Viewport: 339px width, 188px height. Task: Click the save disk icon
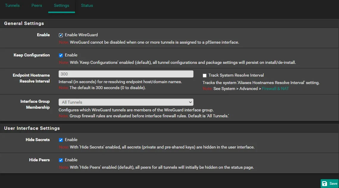click(x=325, y=184)
